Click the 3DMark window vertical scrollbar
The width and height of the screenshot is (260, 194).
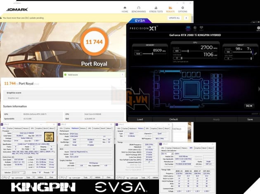[192, 18]
